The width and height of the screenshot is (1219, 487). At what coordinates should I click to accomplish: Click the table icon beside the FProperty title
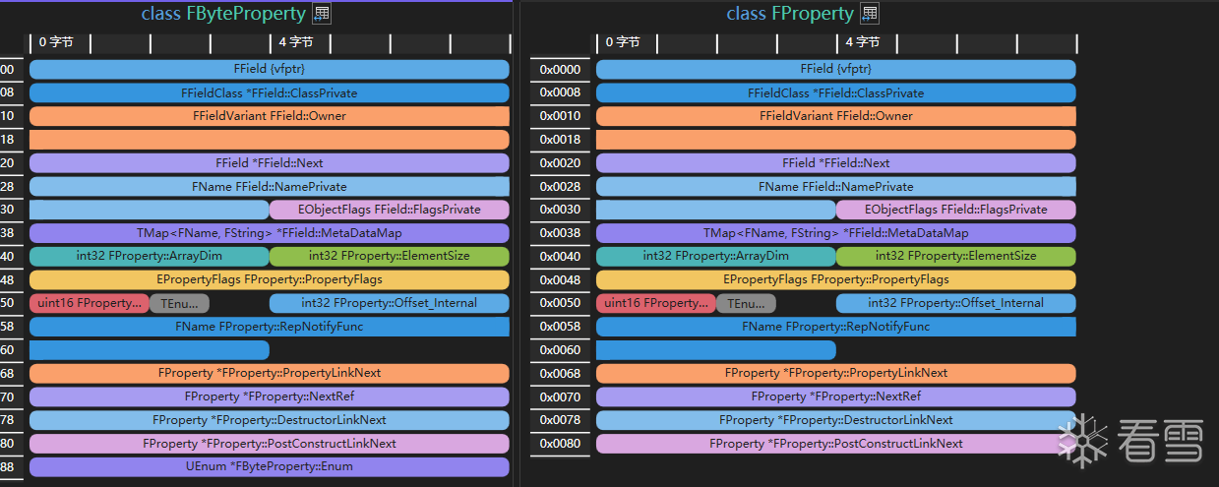(x=870, y=14)
